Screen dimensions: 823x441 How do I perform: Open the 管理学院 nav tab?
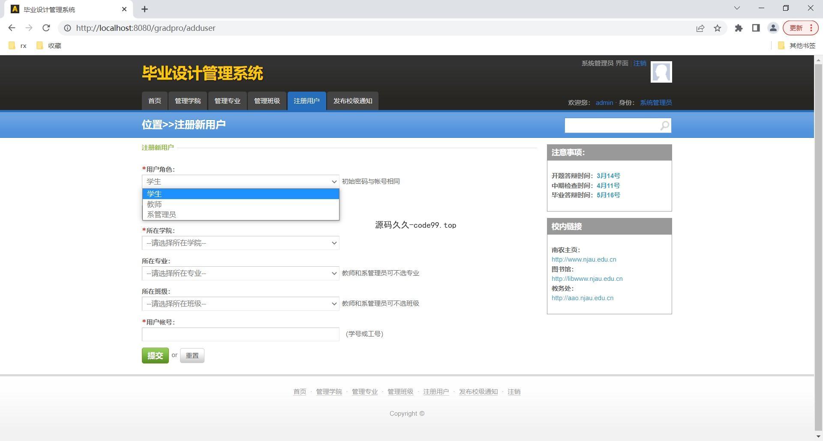(x=188, y=101)
